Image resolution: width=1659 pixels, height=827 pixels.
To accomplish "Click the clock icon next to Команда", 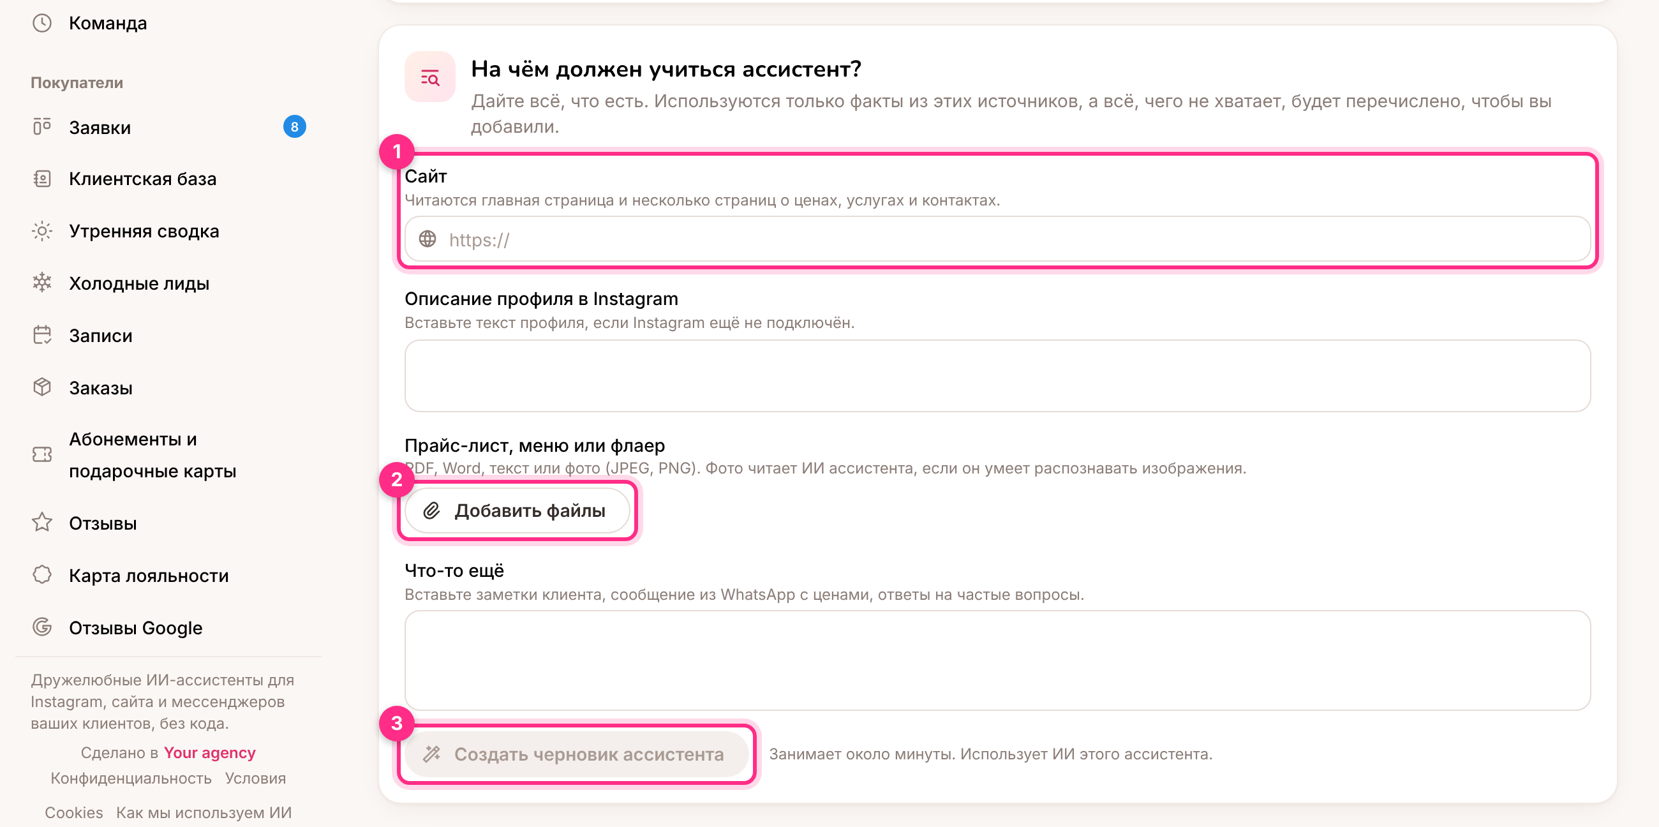I will 42,23.
